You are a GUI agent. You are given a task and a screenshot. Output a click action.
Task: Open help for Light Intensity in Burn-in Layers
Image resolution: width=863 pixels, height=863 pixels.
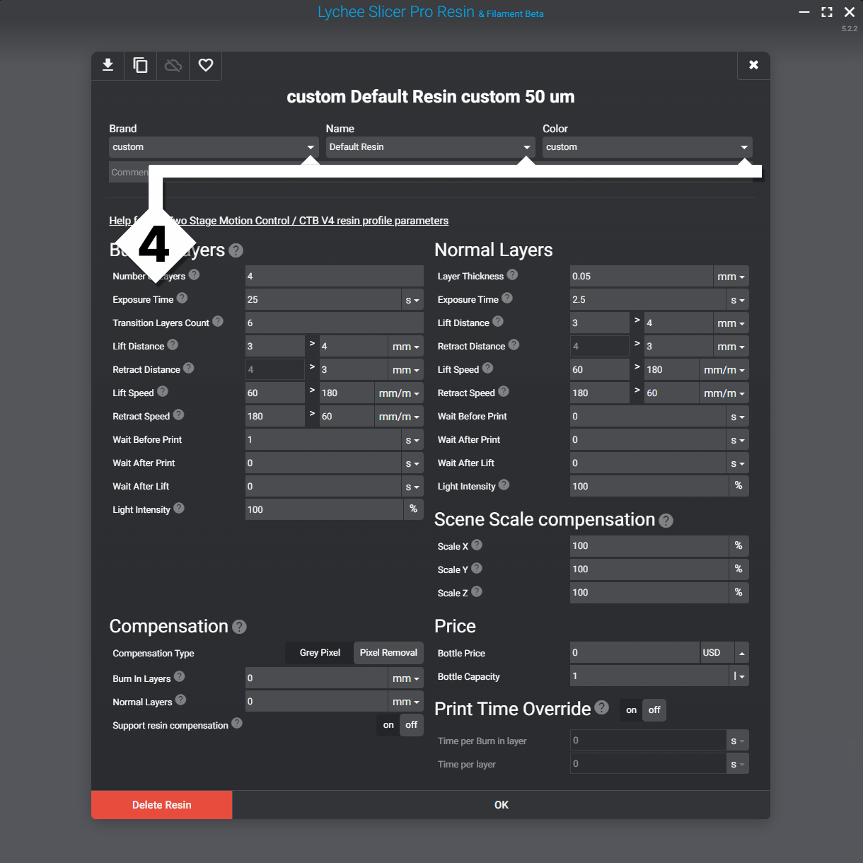point(179,508)
